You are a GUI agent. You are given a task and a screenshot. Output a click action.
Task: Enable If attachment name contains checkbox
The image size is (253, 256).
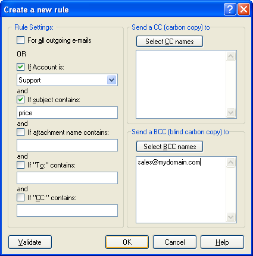(x=21, y=132)
